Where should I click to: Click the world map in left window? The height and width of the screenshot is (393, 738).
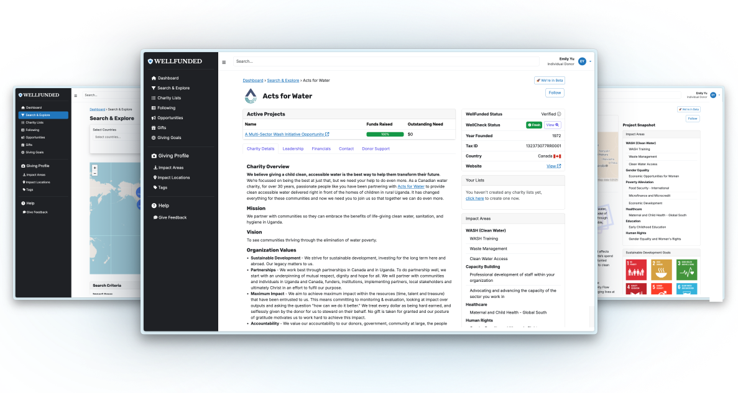pyautogui.click(x=115, y=219)
